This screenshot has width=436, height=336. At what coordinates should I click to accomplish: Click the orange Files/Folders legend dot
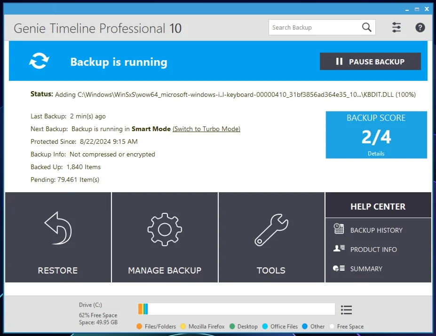point(139,327)
